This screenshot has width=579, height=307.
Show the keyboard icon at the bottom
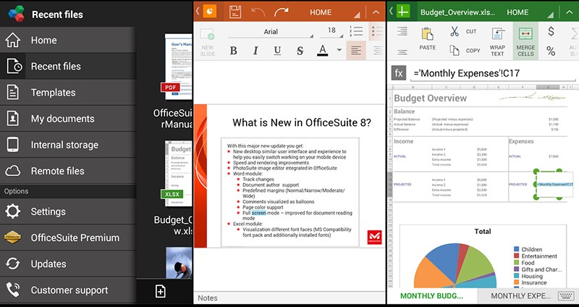tap(566, 296)
